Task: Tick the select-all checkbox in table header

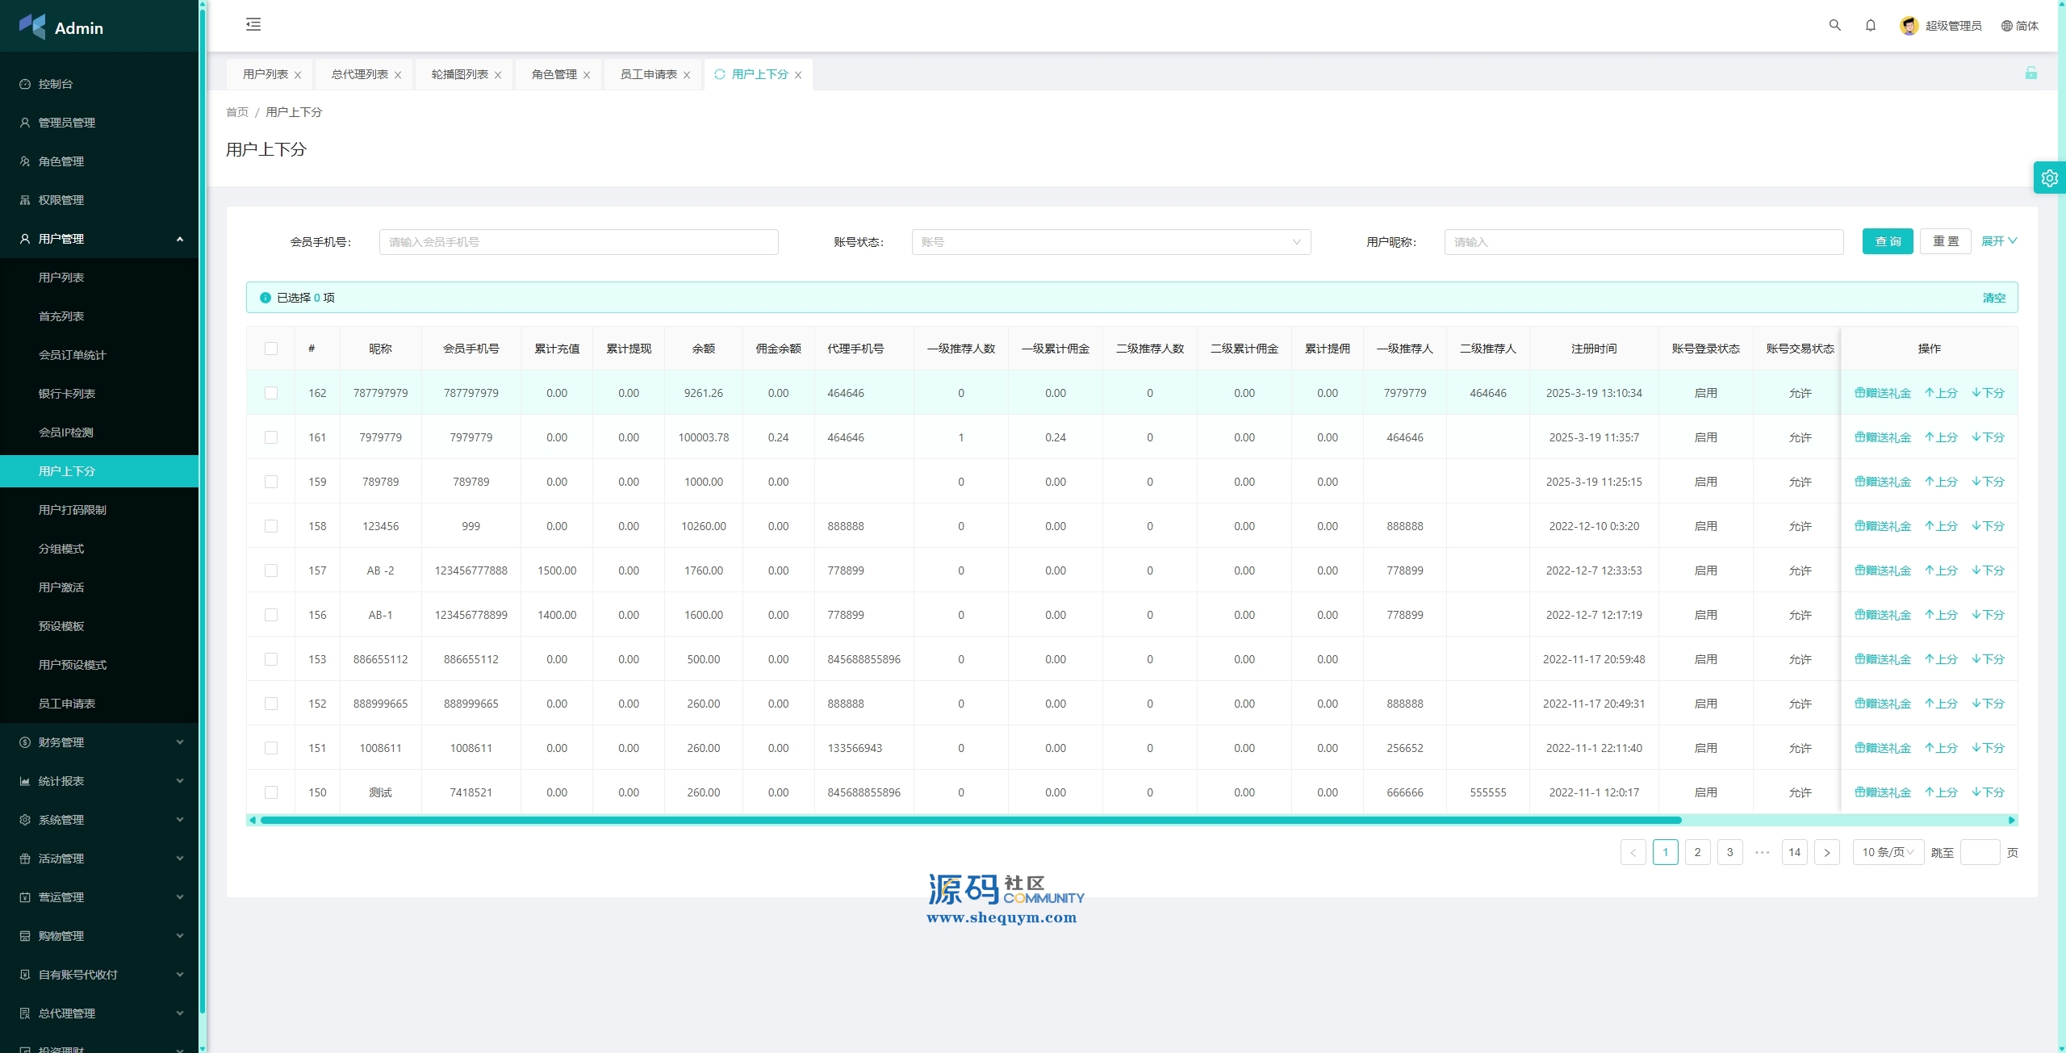Action: (271, 349)
